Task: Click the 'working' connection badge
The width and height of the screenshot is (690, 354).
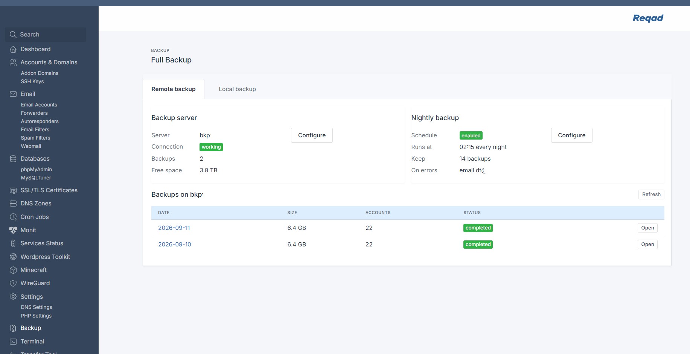Action: pyautogui.click(x=211, y=147)
